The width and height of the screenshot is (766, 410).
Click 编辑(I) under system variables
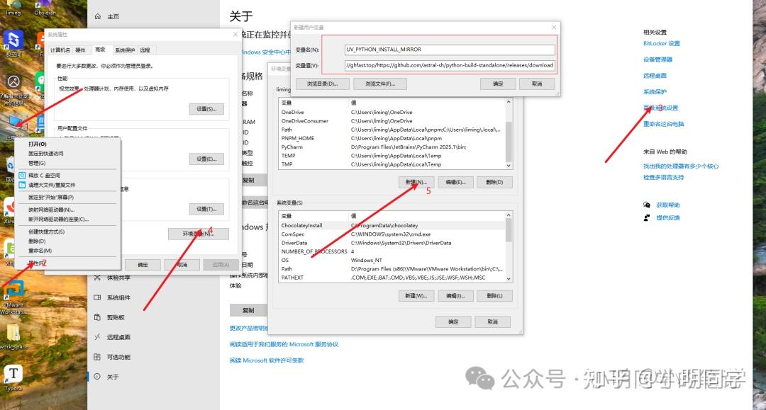click(455, 295)
